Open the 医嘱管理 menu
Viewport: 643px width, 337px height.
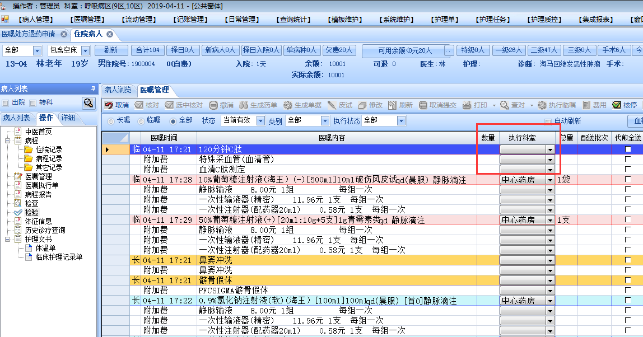click(x=87, y=19)
